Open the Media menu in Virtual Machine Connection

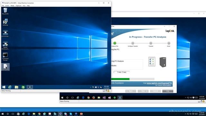(12, 6)
